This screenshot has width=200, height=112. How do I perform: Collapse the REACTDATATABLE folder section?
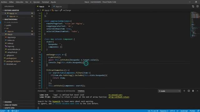click(x=11, y=19)
